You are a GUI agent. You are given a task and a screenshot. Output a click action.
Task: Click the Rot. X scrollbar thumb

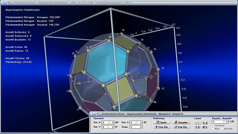tap(109, 122)
